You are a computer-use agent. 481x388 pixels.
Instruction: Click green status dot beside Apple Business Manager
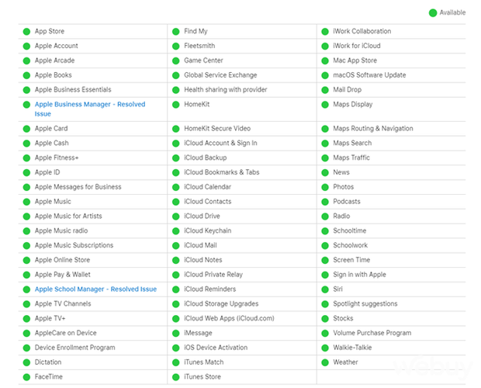[x=26, y=105]
